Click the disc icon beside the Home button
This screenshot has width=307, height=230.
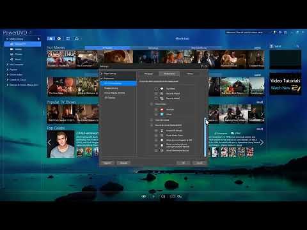pyautogui.click(x=59, y=38)
